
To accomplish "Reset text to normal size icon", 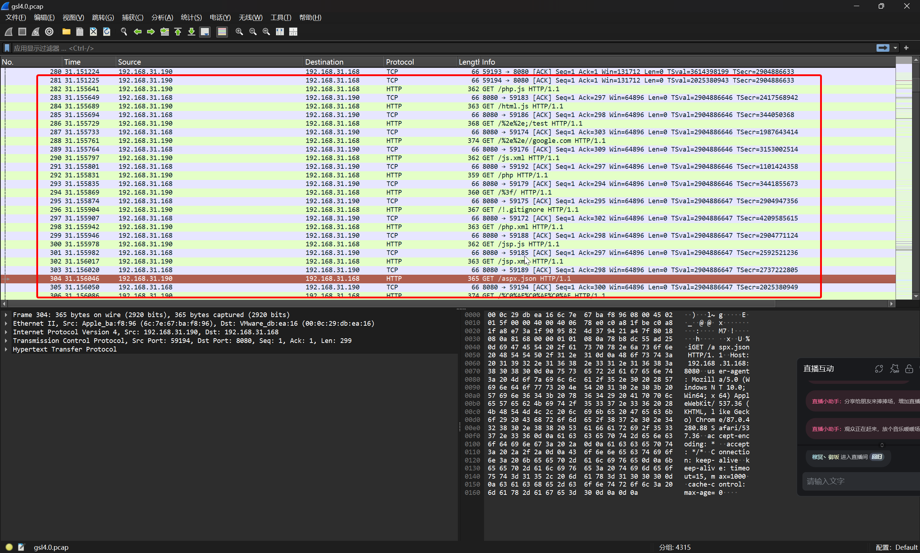I will click(x=266, y=32).
